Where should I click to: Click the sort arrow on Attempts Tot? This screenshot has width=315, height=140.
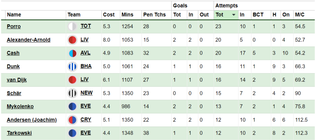click(x=234, y=15)
